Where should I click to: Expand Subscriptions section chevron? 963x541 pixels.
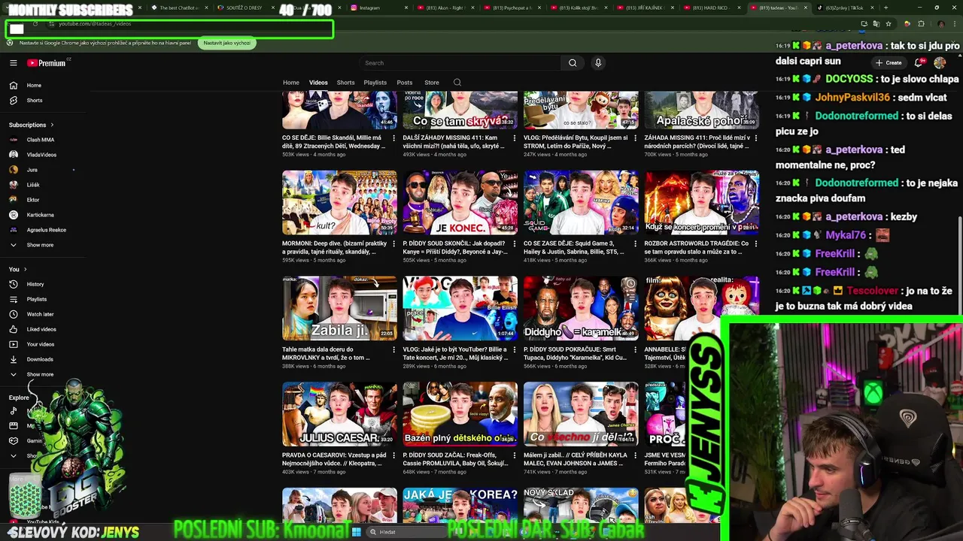tap(52, 125)
